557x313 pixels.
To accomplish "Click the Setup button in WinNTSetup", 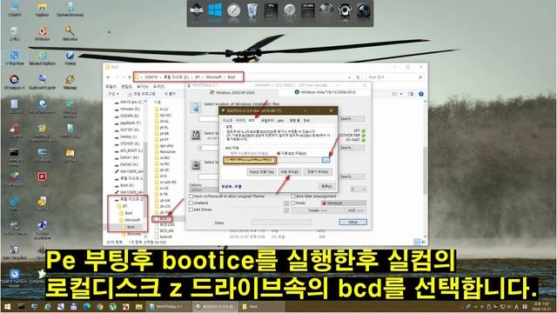I will pos(352,223).
